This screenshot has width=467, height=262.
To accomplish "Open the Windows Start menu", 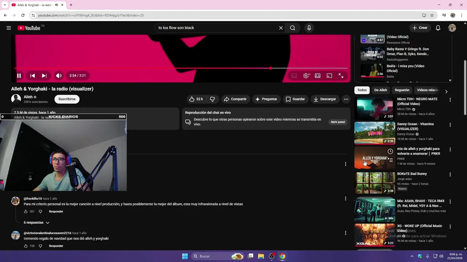I will coord(185,256).
